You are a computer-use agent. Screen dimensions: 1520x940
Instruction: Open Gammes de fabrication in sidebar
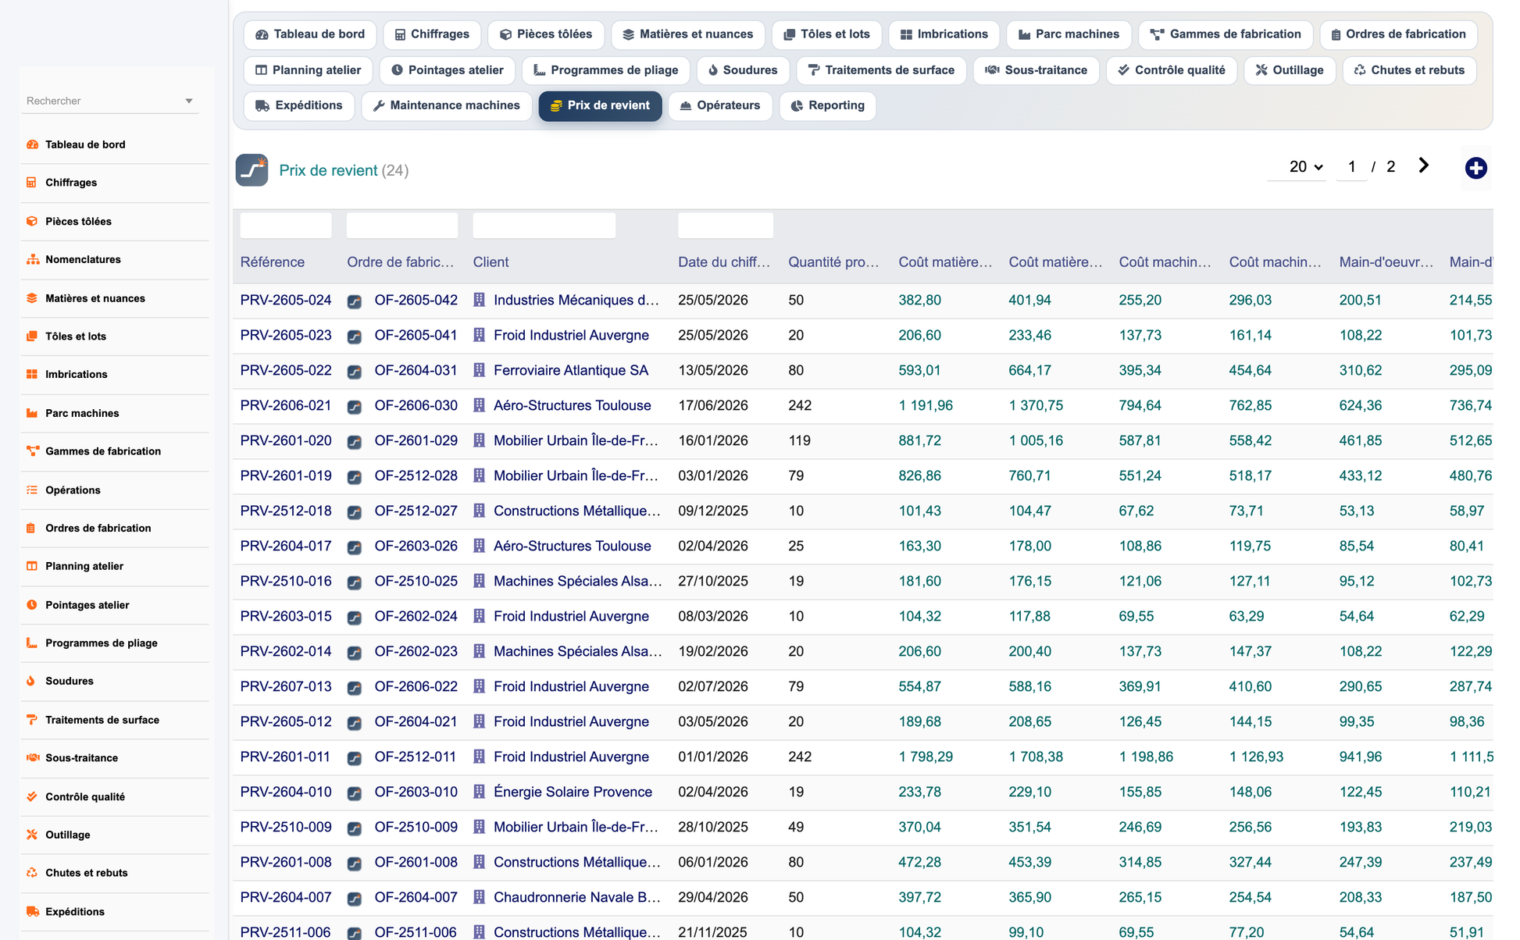pos(103,451)
